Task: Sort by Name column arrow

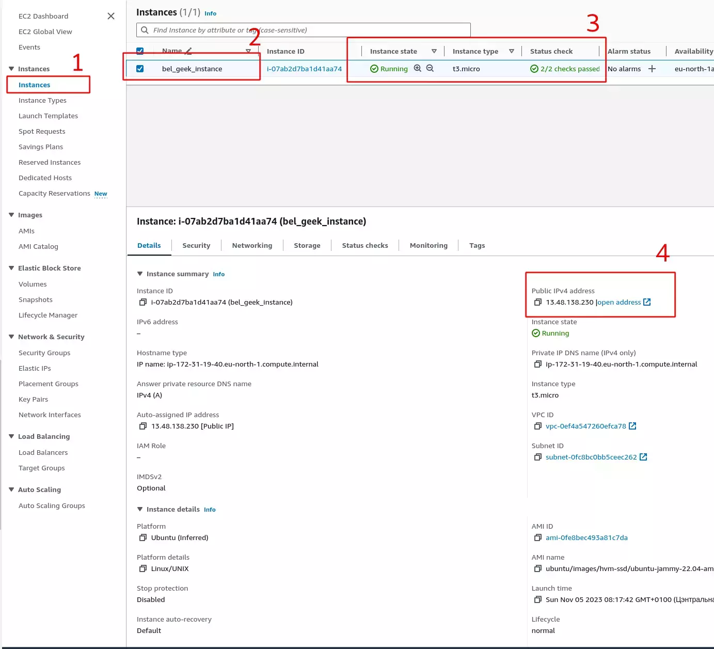Action: click(x=248, y=51)
